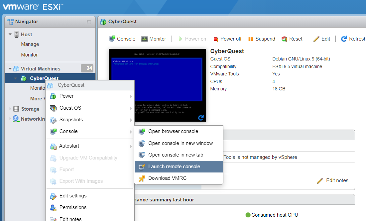The image size is (366, 221).
Task: Expand the Networking tree node
Action: 10,119
